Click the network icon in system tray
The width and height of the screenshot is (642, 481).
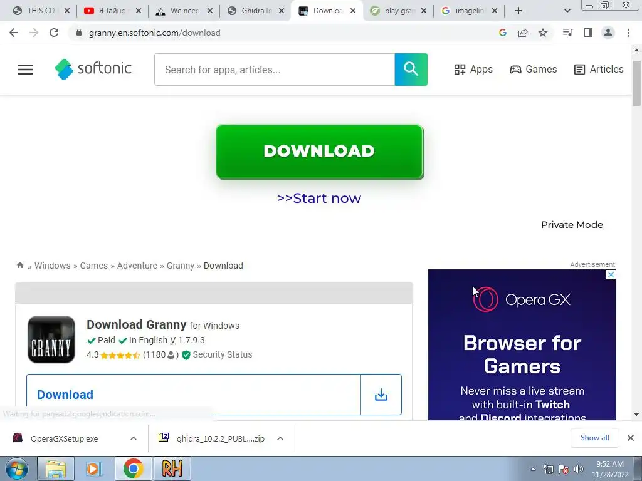click(x=548, y=469)
